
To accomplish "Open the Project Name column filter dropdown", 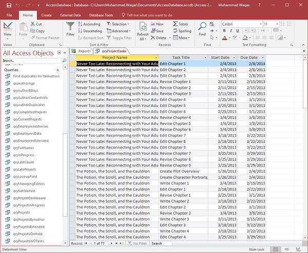I will click(x=156, y=57).
